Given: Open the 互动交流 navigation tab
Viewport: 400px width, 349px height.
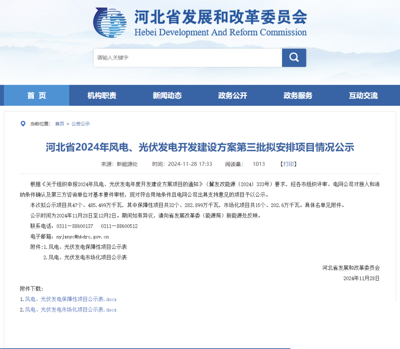Looking at the screenshot, I should pos(363,95).
